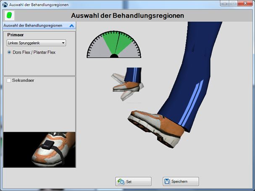Click the refresh icon on Set button
The image size is (255, 191).
[121, 182]
